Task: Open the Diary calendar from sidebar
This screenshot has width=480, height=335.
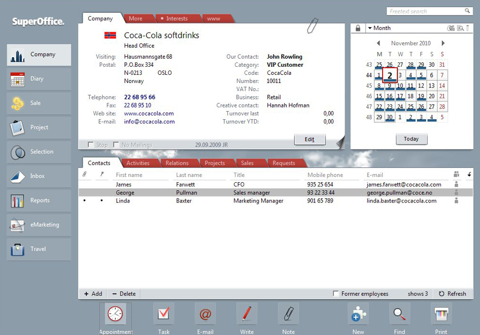Action: [39, 79]
